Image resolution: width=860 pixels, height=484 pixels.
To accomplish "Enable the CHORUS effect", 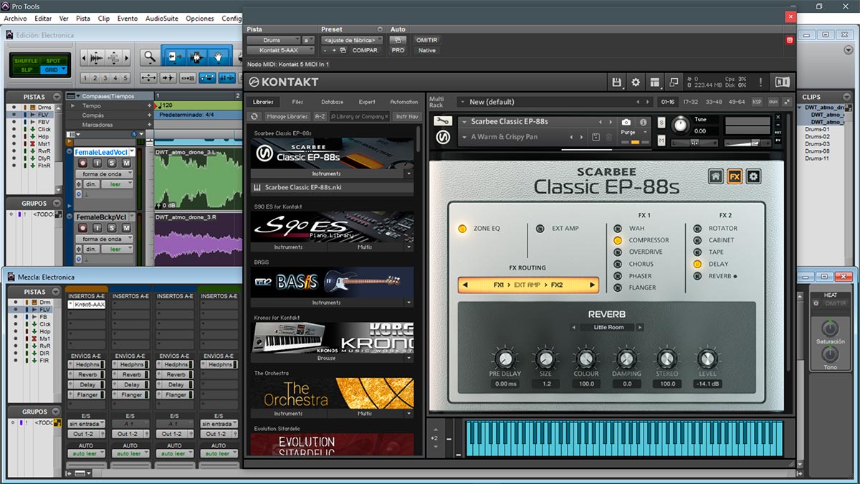I will pos(618,264).
